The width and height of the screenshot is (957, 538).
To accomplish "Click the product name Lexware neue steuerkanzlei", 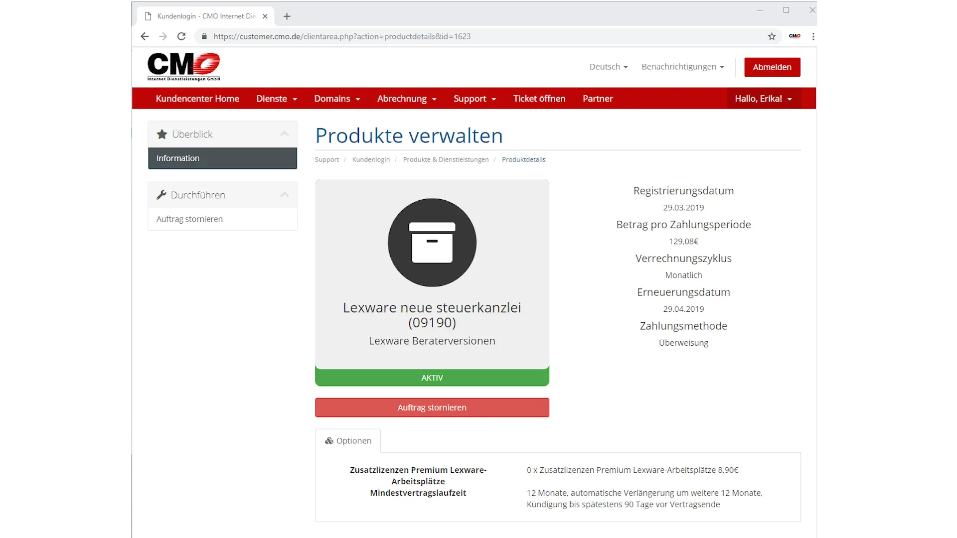I will pos(432,315).
